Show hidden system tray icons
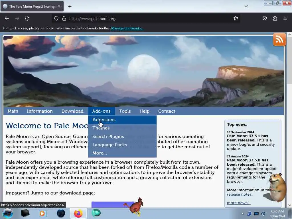This screenshot has width=292, height=219. coord(242,214)
